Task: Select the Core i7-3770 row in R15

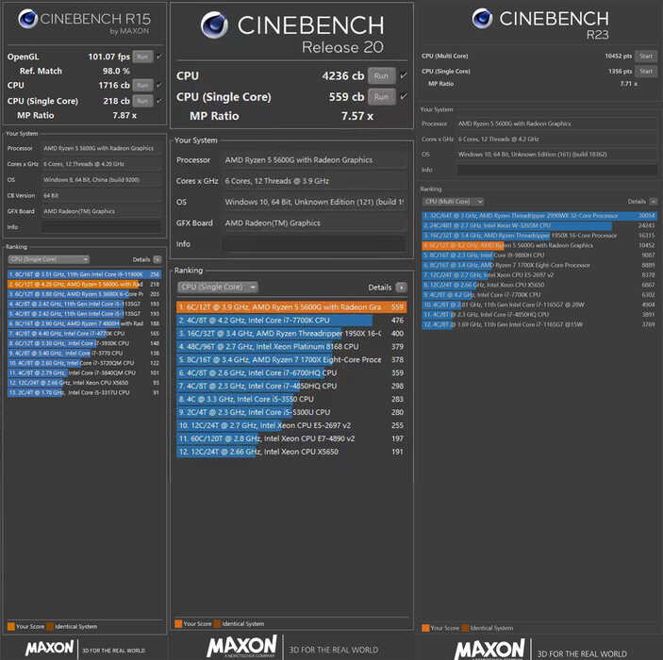Action: (84, 353)
